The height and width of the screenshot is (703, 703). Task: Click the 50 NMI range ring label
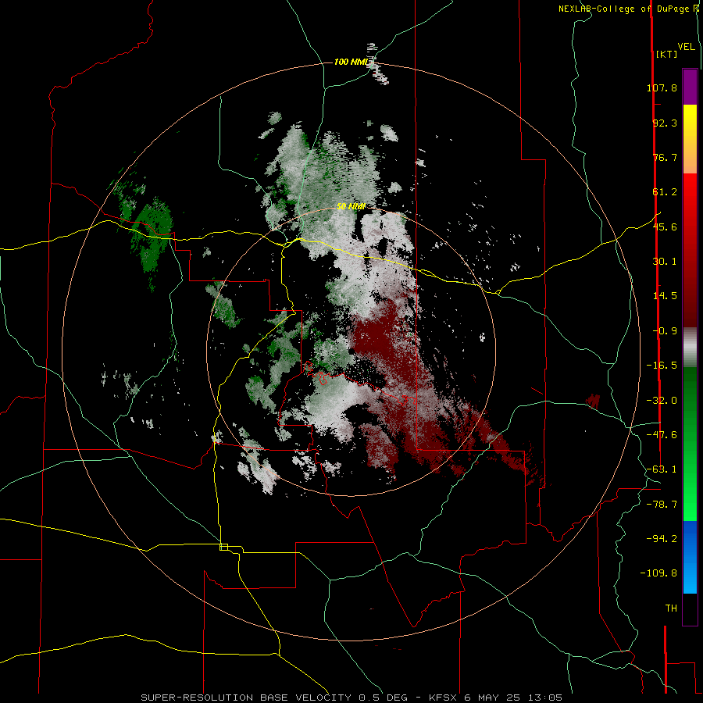[351, 207]
